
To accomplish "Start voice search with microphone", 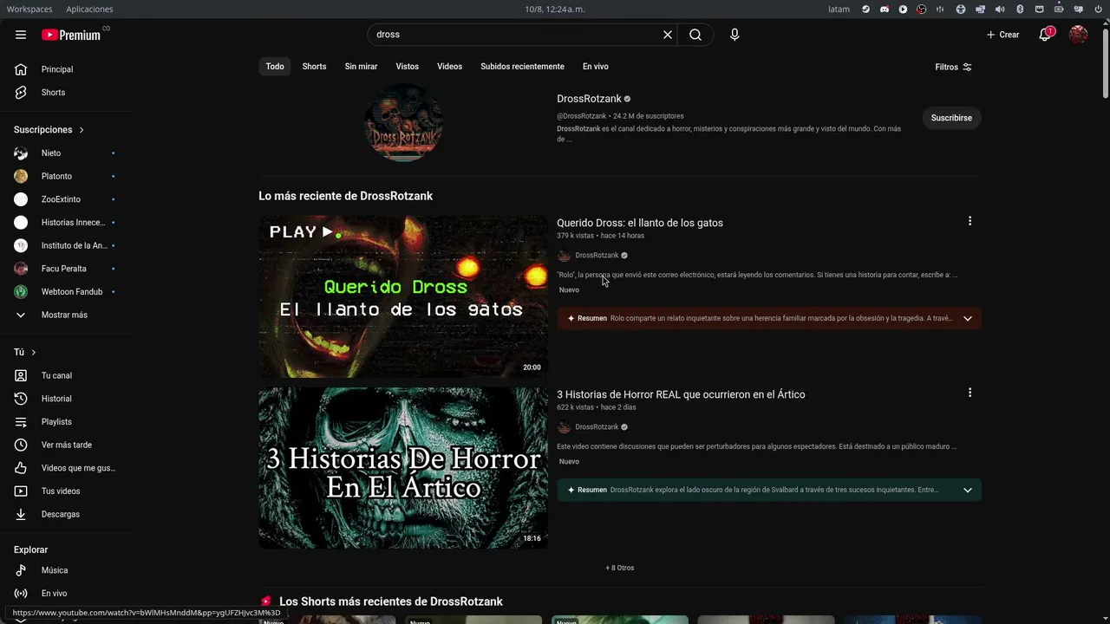I will click(735, 35).
